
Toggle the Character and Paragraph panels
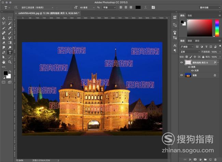pos(153,7)
